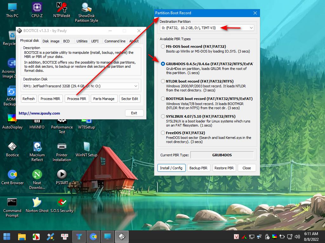Open CPU-Z desktop icon
The image size is (325, 243).
pos(37,10)
